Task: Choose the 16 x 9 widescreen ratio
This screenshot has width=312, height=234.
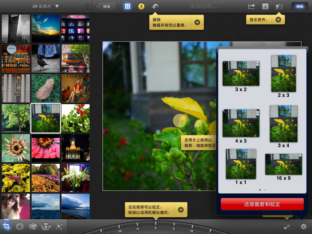Action: point(284,164)
